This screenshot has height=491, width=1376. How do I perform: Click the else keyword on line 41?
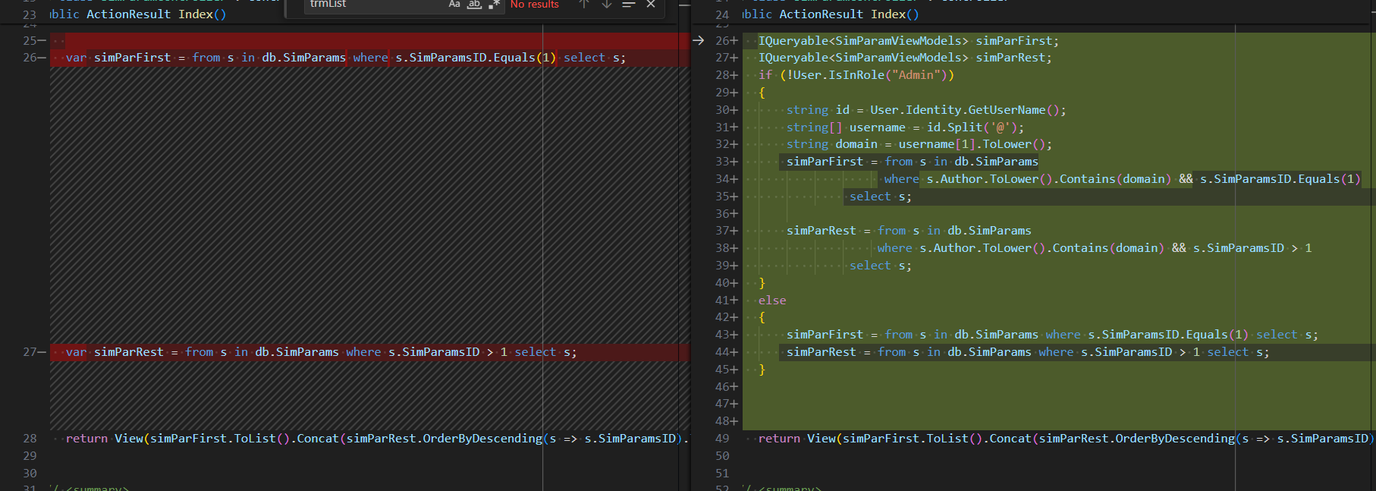click(x=772, y=301)
